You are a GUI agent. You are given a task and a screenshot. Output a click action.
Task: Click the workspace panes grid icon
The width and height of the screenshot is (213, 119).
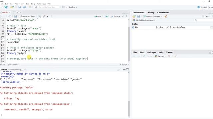64,7
